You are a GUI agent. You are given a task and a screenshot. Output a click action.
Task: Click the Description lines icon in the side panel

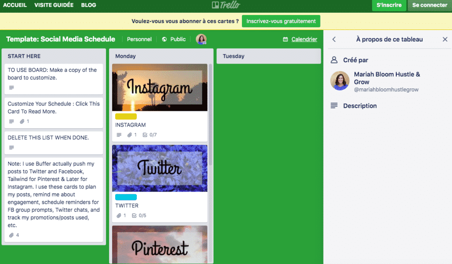[334, 106]
